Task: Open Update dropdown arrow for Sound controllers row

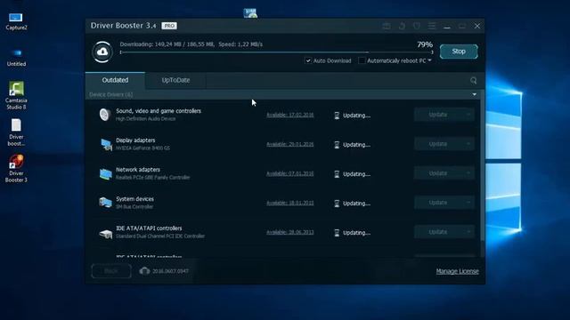Action: (468, 115)
